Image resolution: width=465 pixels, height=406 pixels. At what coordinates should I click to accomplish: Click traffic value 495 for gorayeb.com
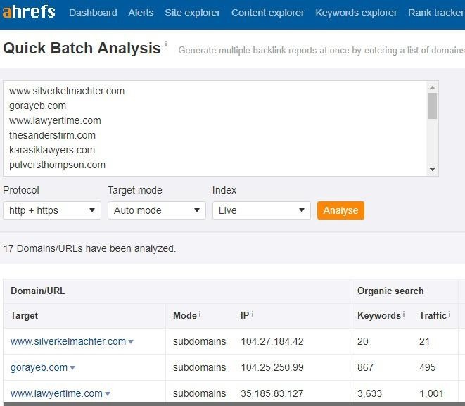(x=427, y=368)
